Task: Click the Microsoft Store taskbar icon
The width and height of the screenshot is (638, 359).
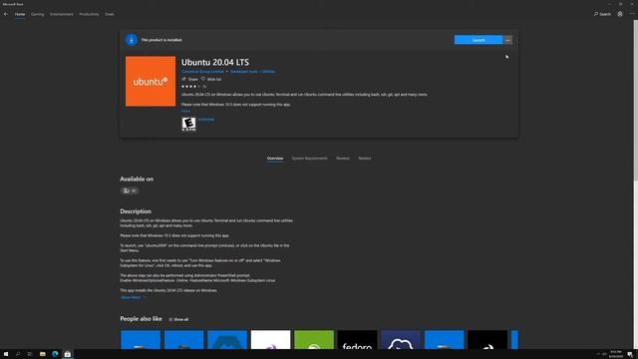Action: click(x=68, y=354)
